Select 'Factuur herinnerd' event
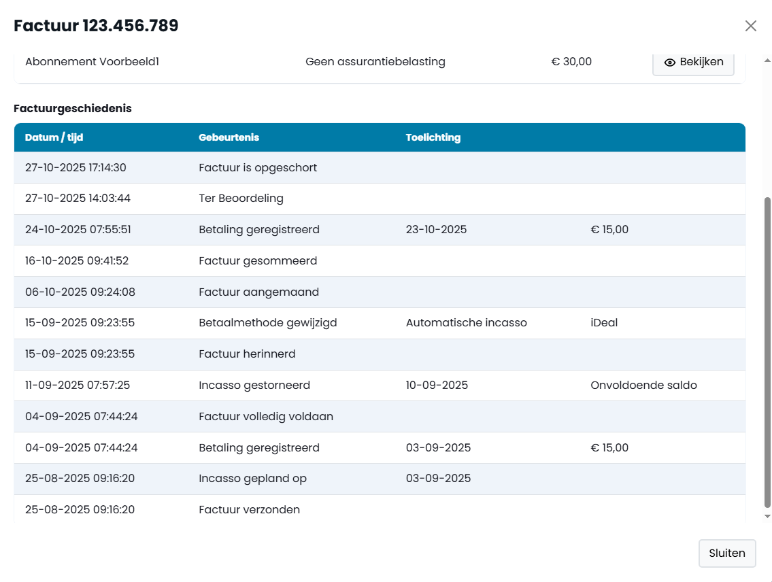Image resolution: width=772 pixels, height=582 pixels. [247, 354]
